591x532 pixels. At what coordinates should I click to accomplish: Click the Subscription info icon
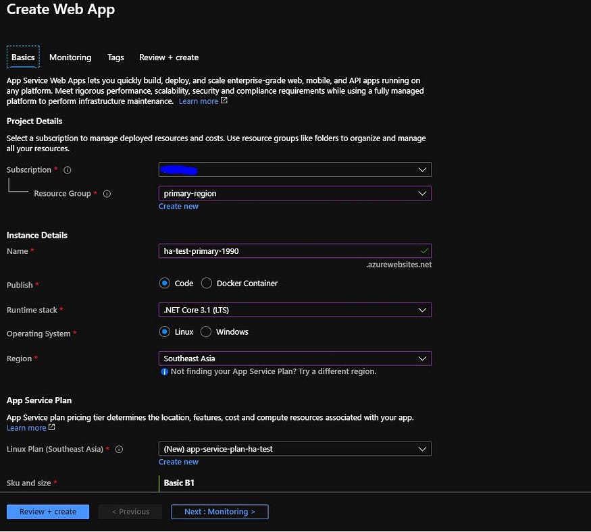click(68, 170)
